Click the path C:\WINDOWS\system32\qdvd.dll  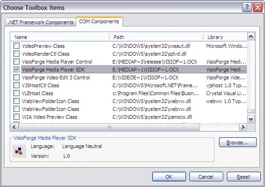(x=149, y=54)
